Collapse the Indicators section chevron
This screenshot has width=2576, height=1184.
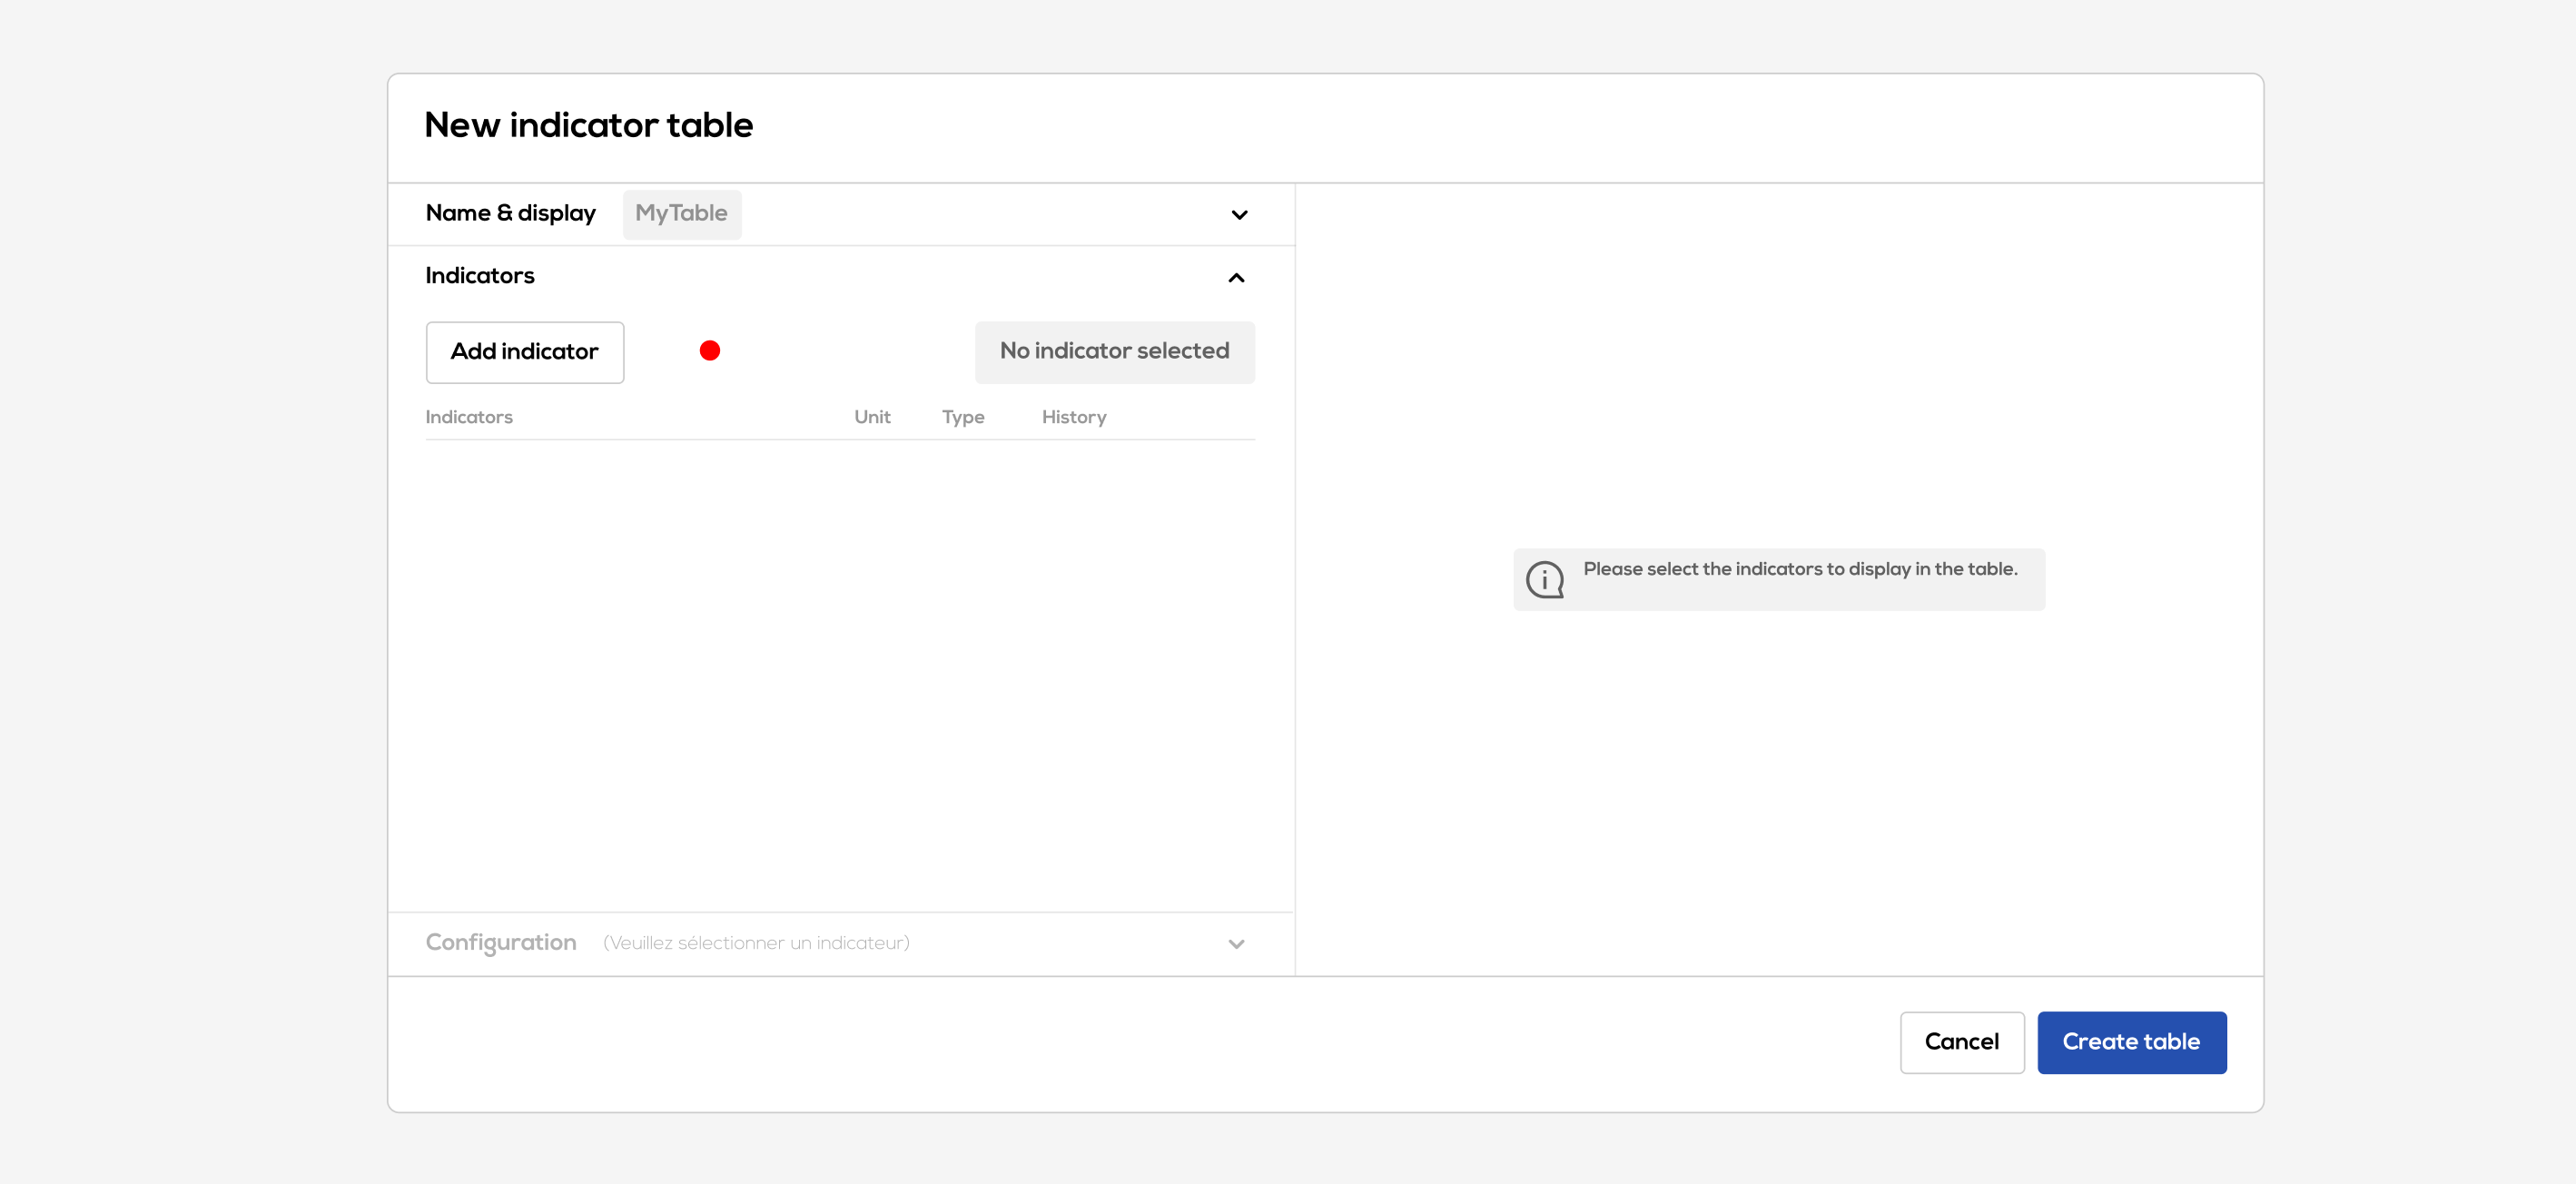pos(1236,278)
